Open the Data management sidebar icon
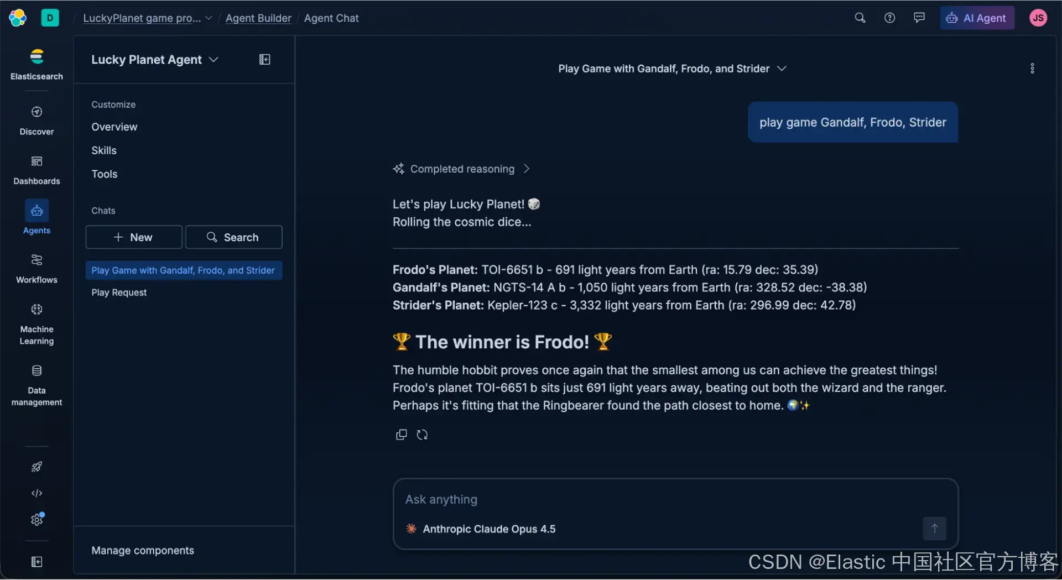The width and height of the screenshot is (1062, 580). point(37,370)
